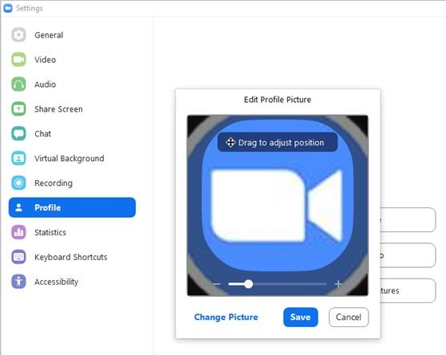Image resolution: width=446 pixels, height=355 pixels.
Task: Click the zoom slider track
Action: pyautogui.click(x=278, y=284)
